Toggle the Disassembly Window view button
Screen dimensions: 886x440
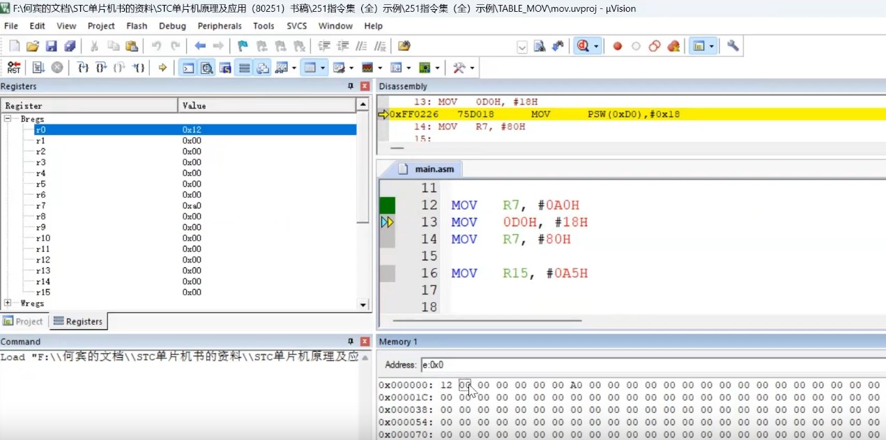point(207,68)
